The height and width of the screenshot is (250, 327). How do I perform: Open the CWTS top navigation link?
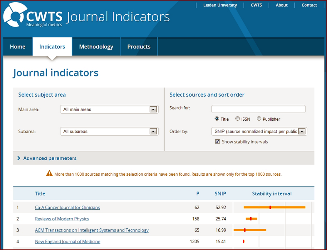(256, 5)
